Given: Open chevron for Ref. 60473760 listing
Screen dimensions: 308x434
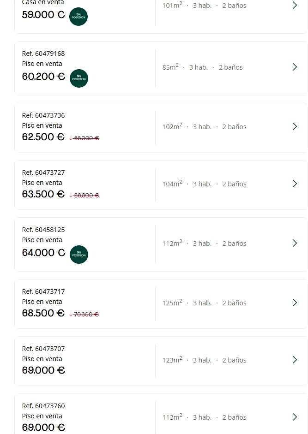Looking at the screenshot, I should [295, 417].
